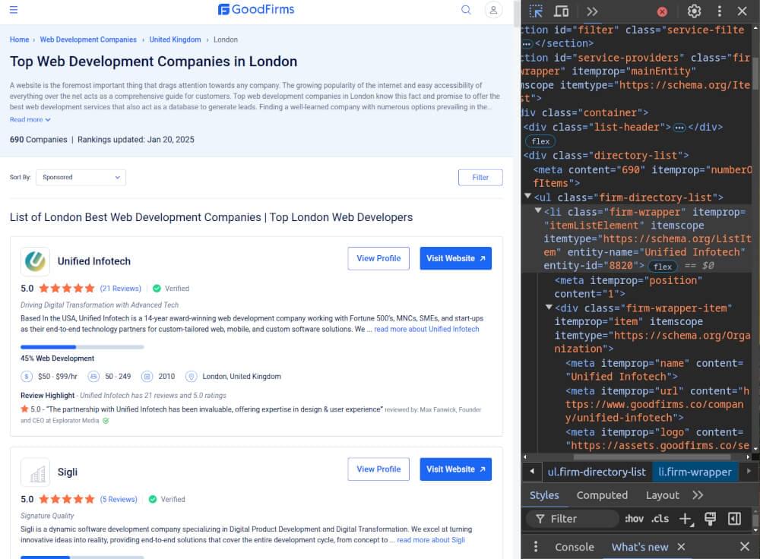Toggle the Styles sidebar pane layout
760x559 pixels.
(733, 519)
